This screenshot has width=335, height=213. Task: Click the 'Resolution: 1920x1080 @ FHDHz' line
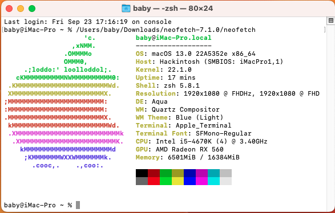point(228,93)
